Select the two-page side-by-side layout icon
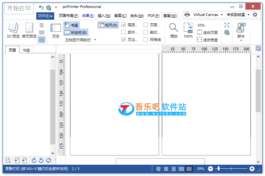 [x=42, y=33]
